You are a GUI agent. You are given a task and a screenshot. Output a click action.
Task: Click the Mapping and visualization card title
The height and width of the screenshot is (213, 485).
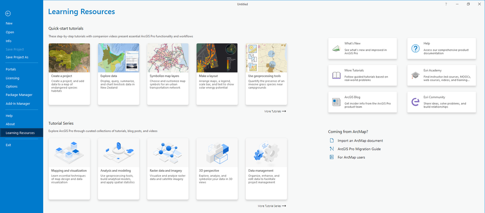click(x=68, y=170)
